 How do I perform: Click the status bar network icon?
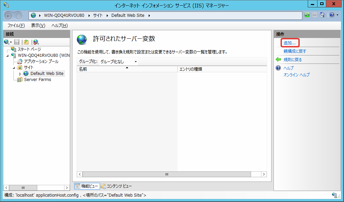(335, 195)
